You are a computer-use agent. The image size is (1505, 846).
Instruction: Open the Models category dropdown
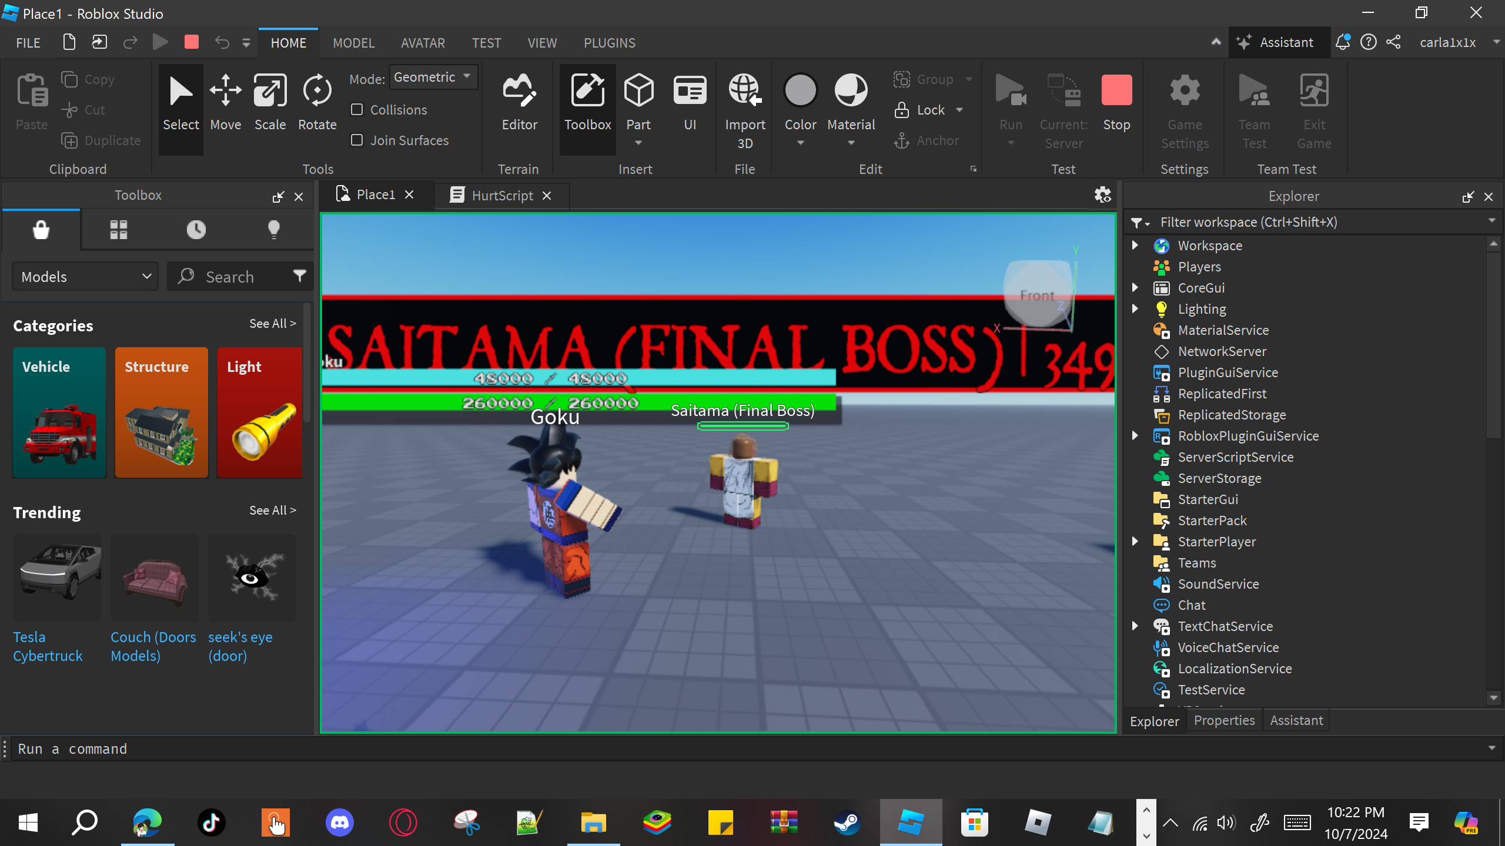click(x=86, y=277)
